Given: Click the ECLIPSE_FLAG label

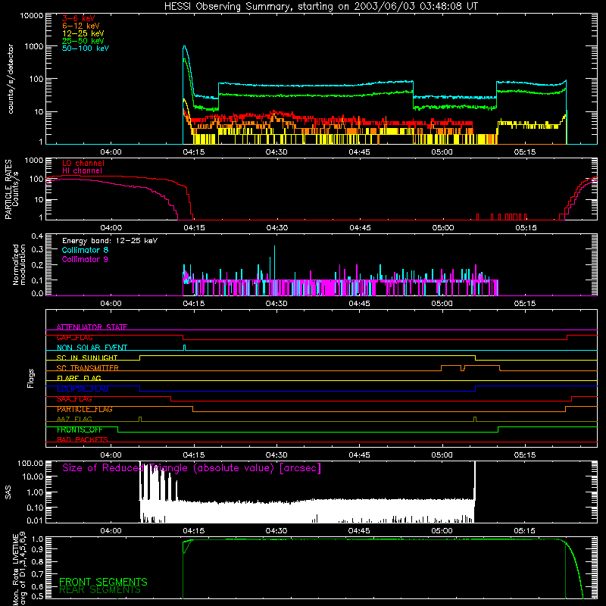Looking at the screenshot, I should point(83,389).
